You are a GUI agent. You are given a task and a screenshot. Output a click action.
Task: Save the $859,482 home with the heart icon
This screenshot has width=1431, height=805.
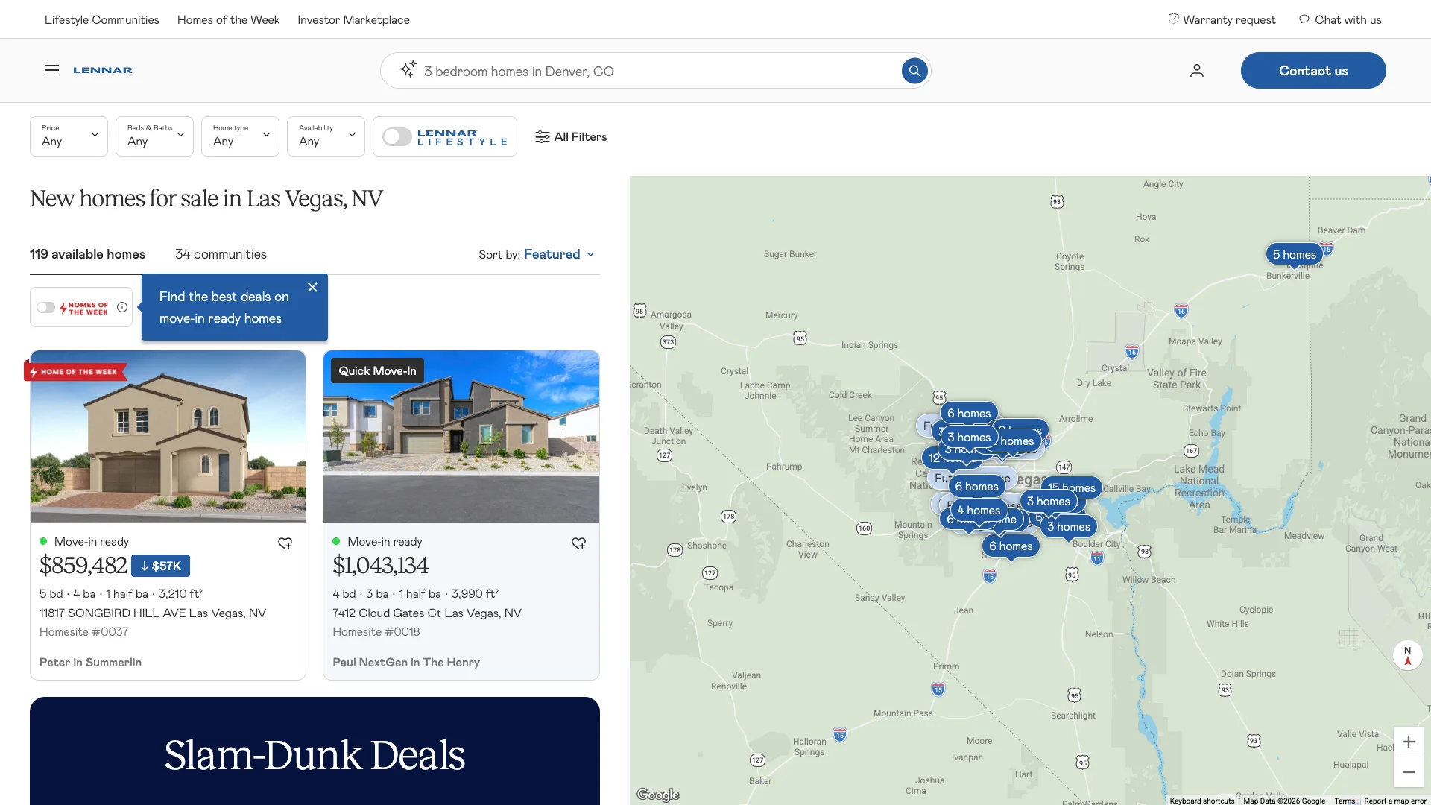coord(285,543)
